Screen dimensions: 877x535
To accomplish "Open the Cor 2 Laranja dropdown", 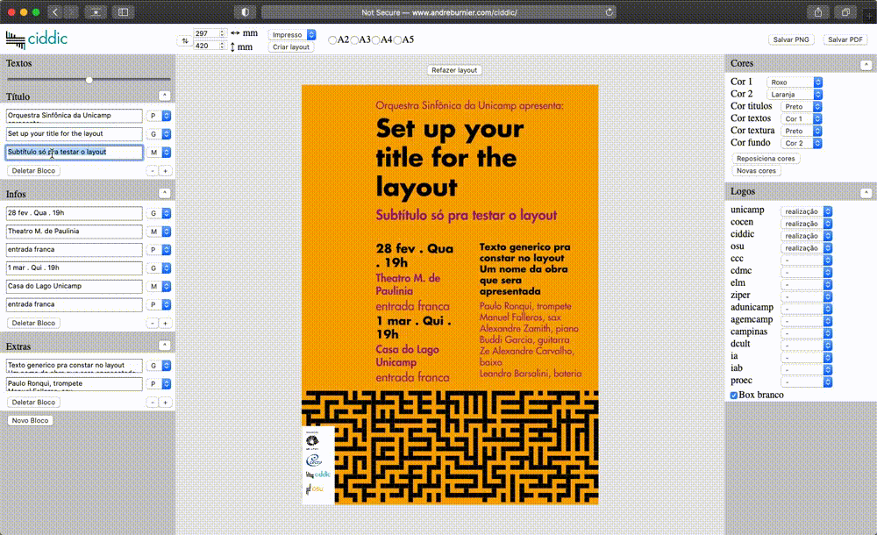I will point(795,95).
